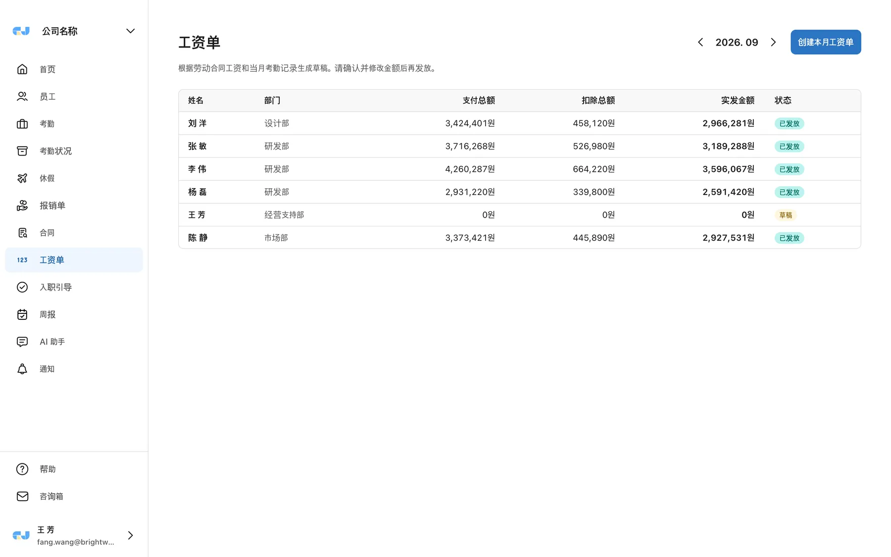Image resolution: width=891 pixels, height=557 pixels.
Task: Click the people icon for 员工
Action: [x=22, y=97]
